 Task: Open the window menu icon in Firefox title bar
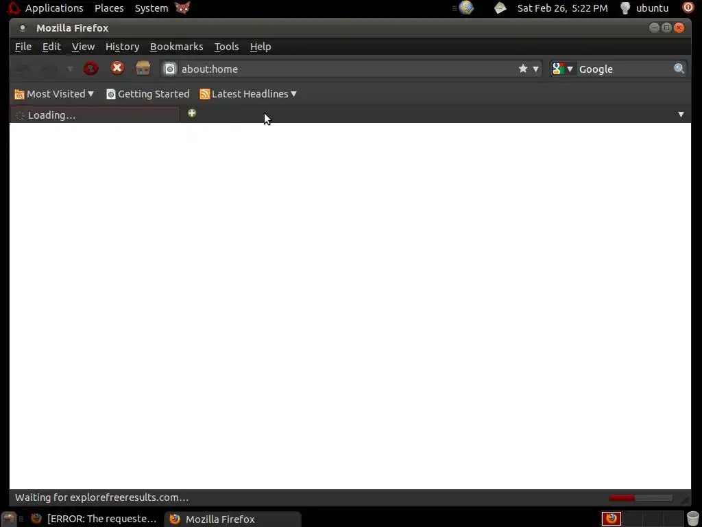23,27
